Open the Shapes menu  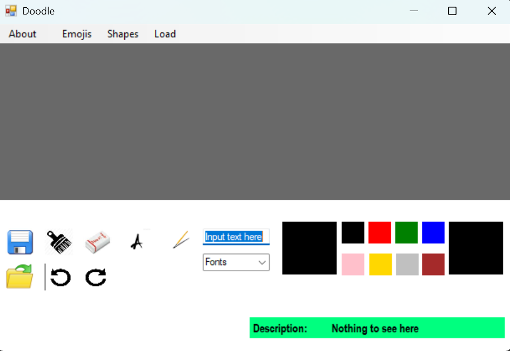click(x=123, y=34)
